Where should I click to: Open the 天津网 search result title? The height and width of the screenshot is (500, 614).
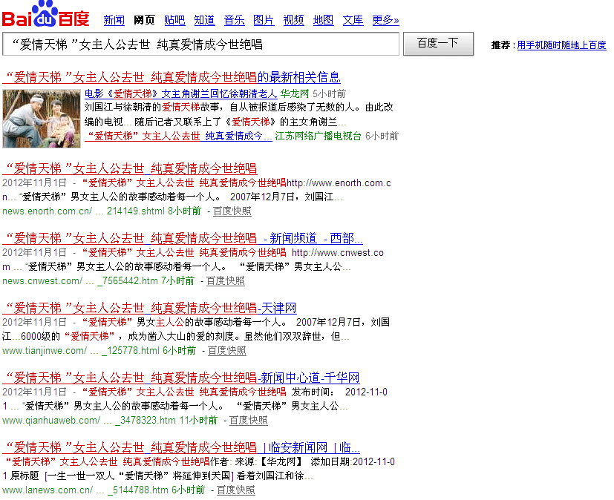(x=150, y=308)
